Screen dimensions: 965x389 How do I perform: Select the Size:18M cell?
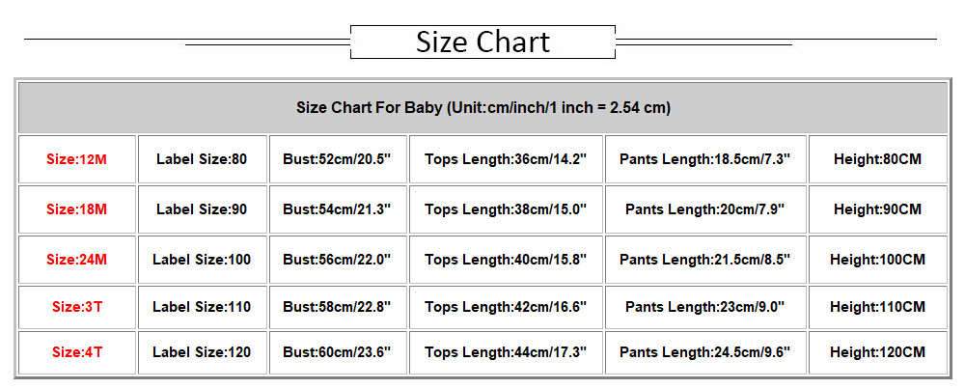tap(77, 209)
